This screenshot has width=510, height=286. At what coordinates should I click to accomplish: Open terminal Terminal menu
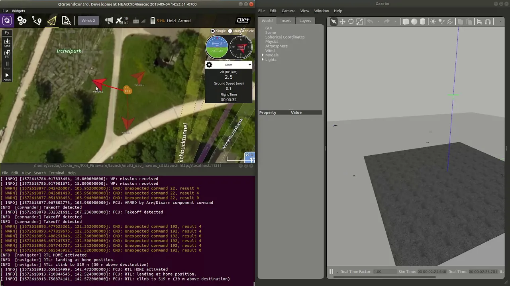click(56, 173)
